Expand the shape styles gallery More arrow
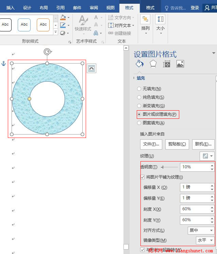This screenshot has width=217, height=254. point(55,32)
